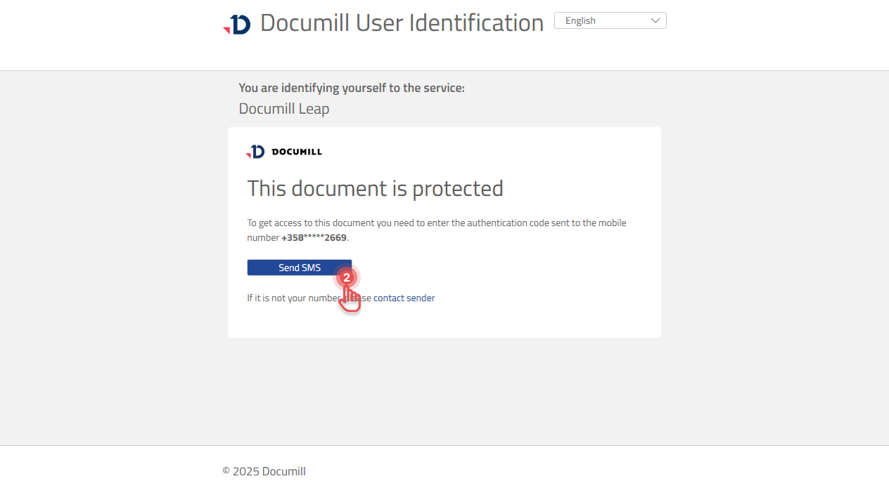889x495 pixels.
Task: Click the copyright symbol in the footer
Action: tap(226, 471)
